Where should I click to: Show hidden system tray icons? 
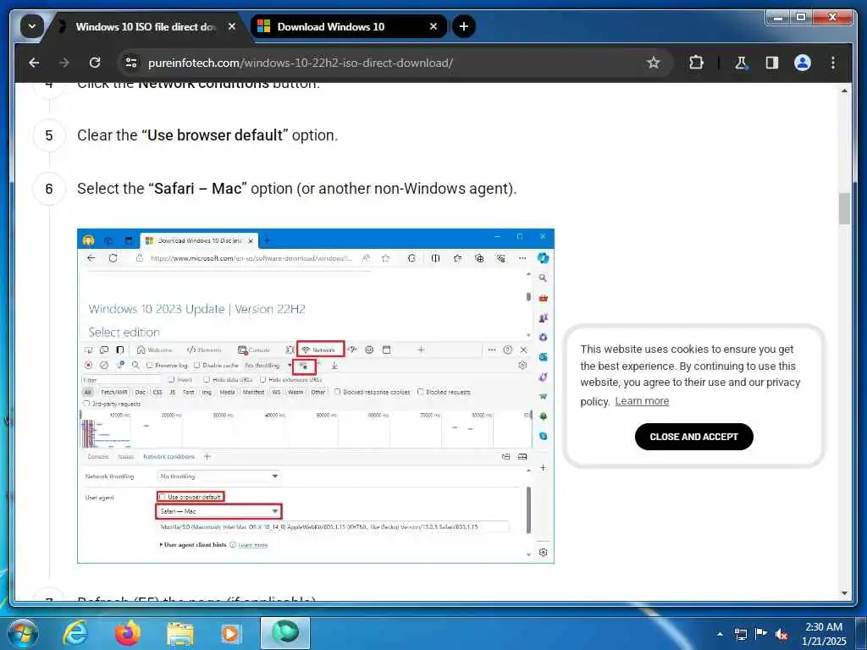point(720,634)
